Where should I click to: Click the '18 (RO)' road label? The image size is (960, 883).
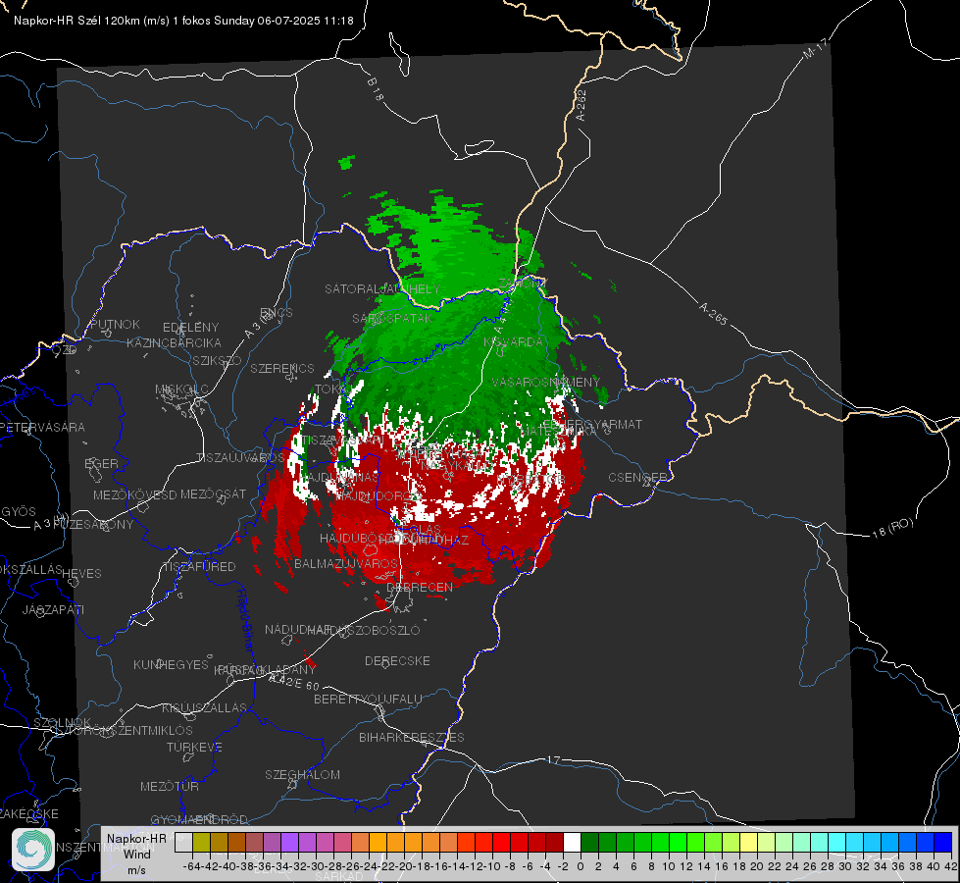892,528
